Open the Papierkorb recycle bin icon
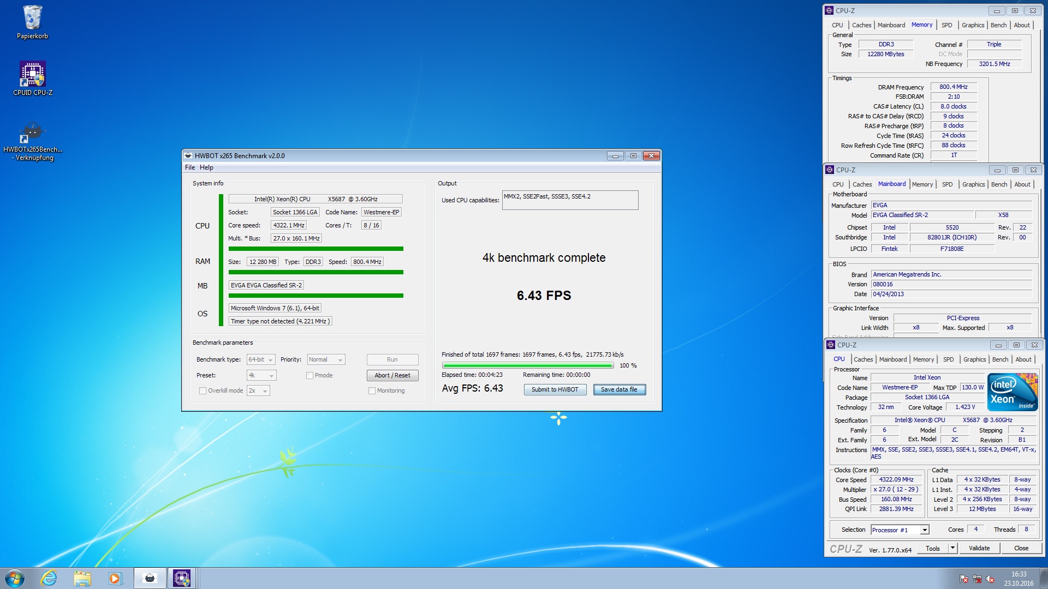 32,22
